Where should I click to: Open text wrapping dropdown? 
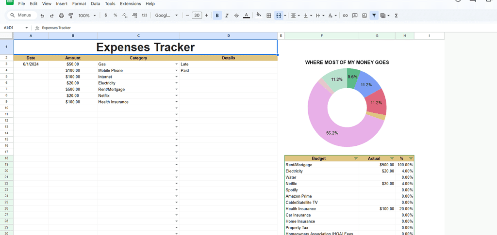click(x=320, y=15)
